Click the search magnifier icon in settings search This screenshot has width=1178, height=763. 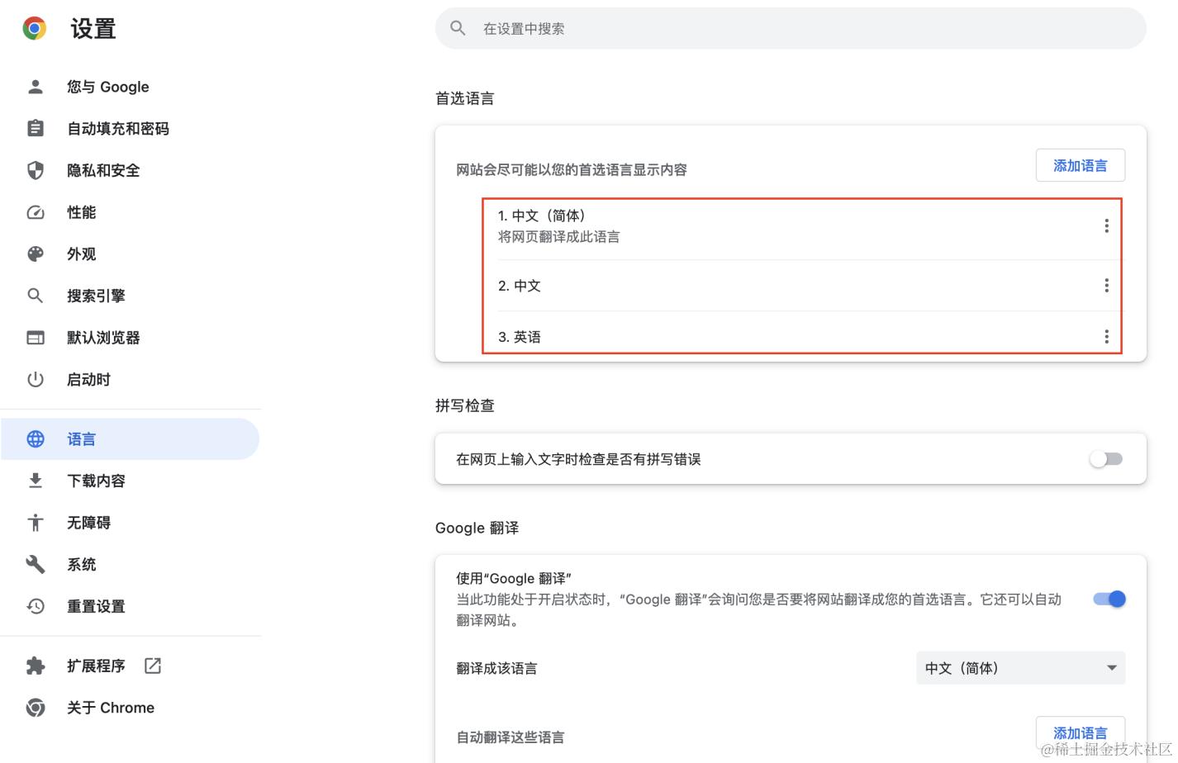click(458, 28)
